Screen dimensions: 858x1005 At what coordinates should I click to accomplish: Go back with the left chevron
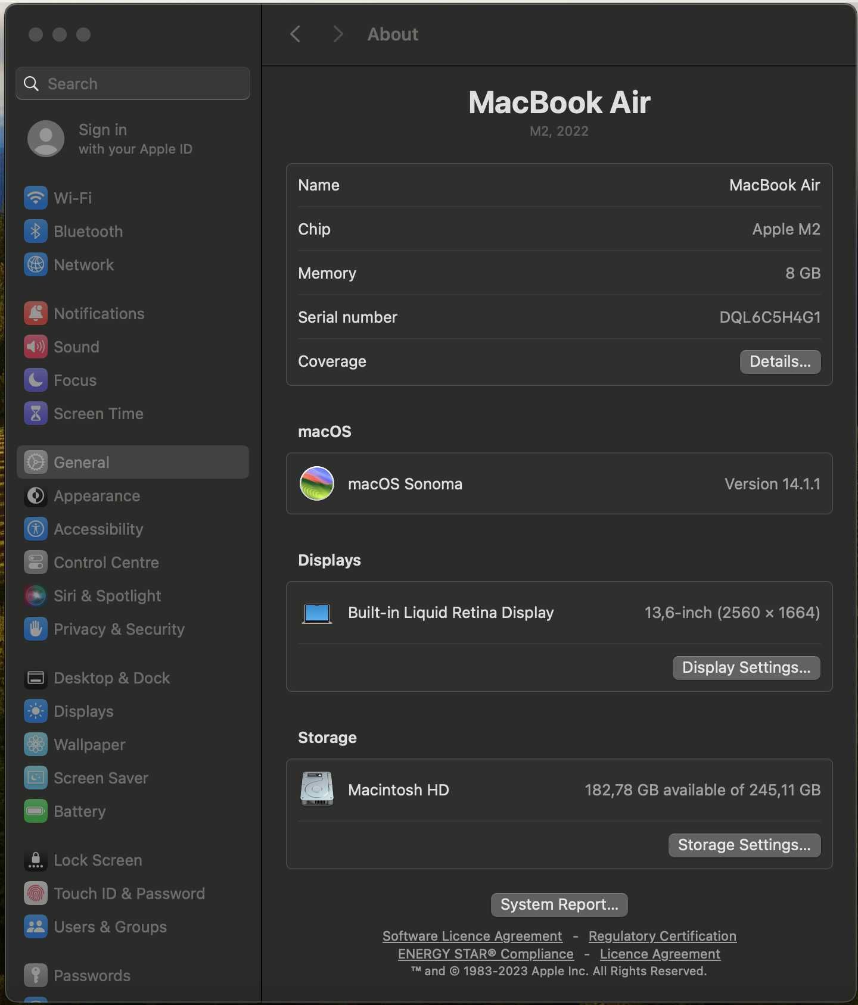pos(295,34)
